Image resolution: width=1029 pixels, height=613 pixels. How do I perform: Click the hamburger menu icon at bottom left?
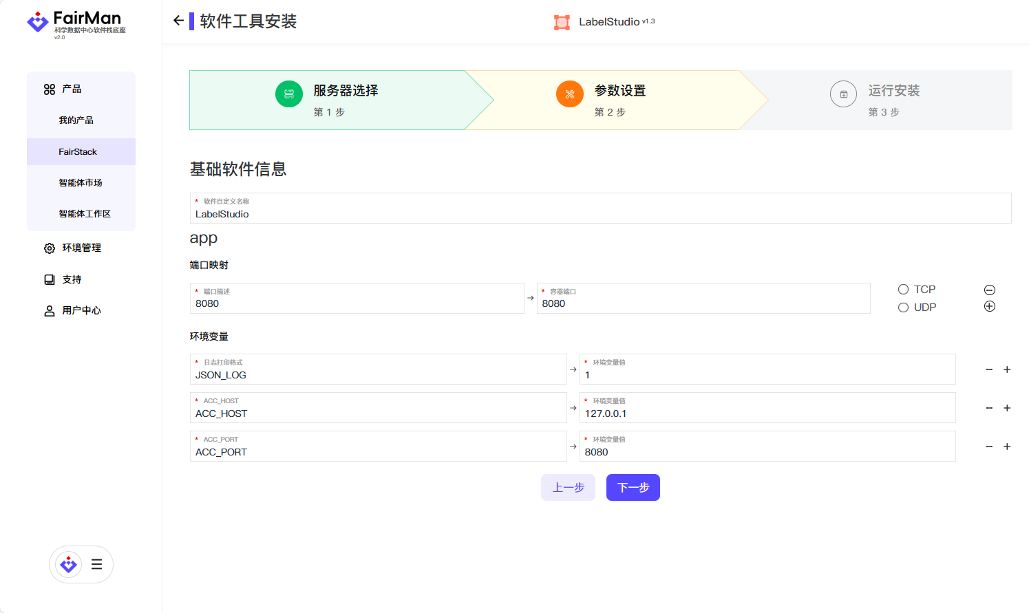(x=96, y=564)
